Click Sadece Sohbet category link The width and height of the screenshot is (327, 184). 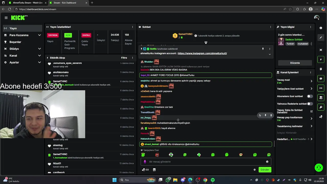coord(294,40)
